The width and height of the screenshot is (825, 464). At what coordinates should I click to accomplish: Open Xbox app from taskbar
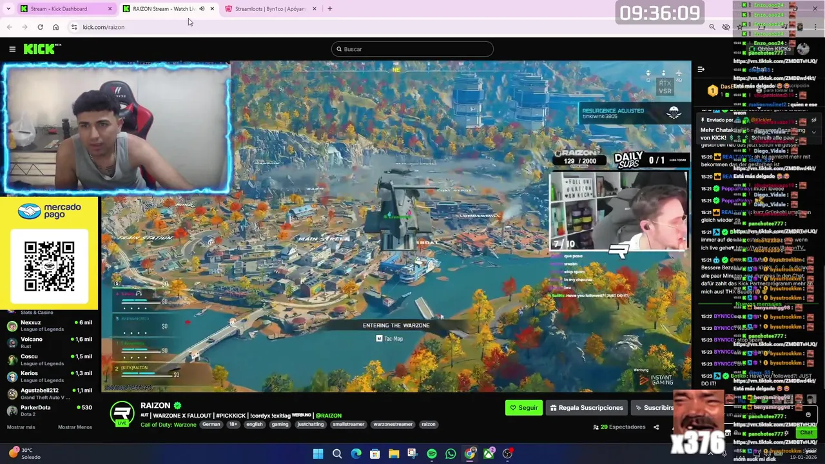(489, 454)
